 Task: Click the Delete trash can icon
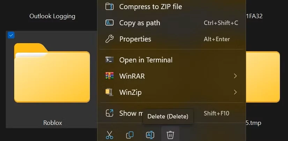(x=170, y=135)
